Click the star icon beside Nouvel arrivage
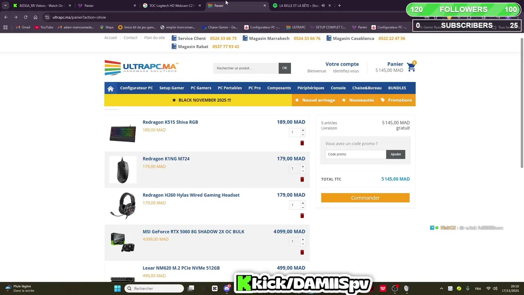 (298, 100)
